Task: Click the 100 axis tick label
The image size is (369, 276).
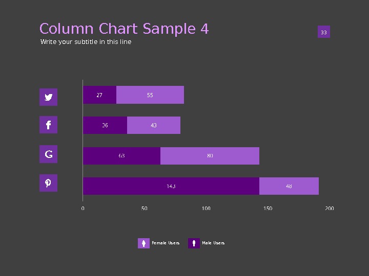Action: 206,209
